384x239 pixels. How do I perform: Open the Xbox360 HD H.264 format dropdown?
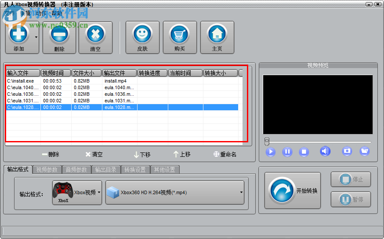tap(175, 192)
